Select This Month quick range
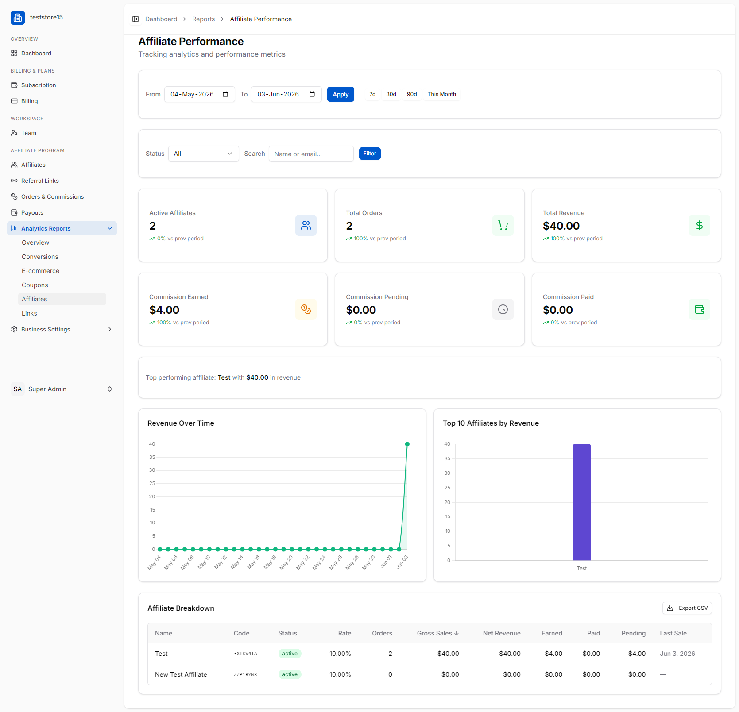The width and height of the screenshot is (739, 712). (441, 94)
